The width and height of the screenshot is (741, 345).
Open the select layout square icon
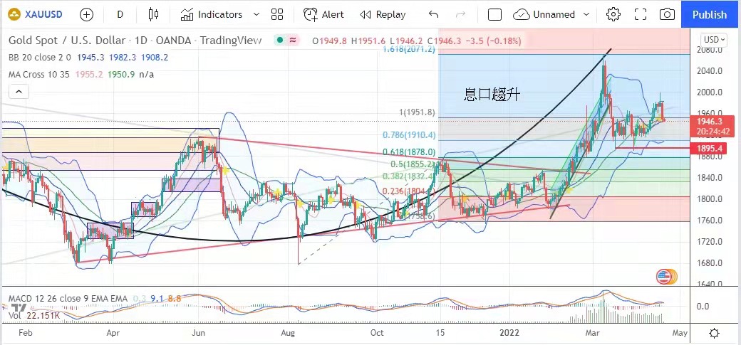494,14
